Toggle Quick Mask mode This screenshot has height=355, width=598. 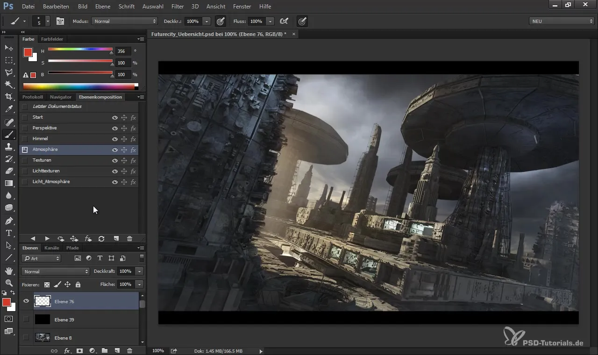tap(9, 319)
